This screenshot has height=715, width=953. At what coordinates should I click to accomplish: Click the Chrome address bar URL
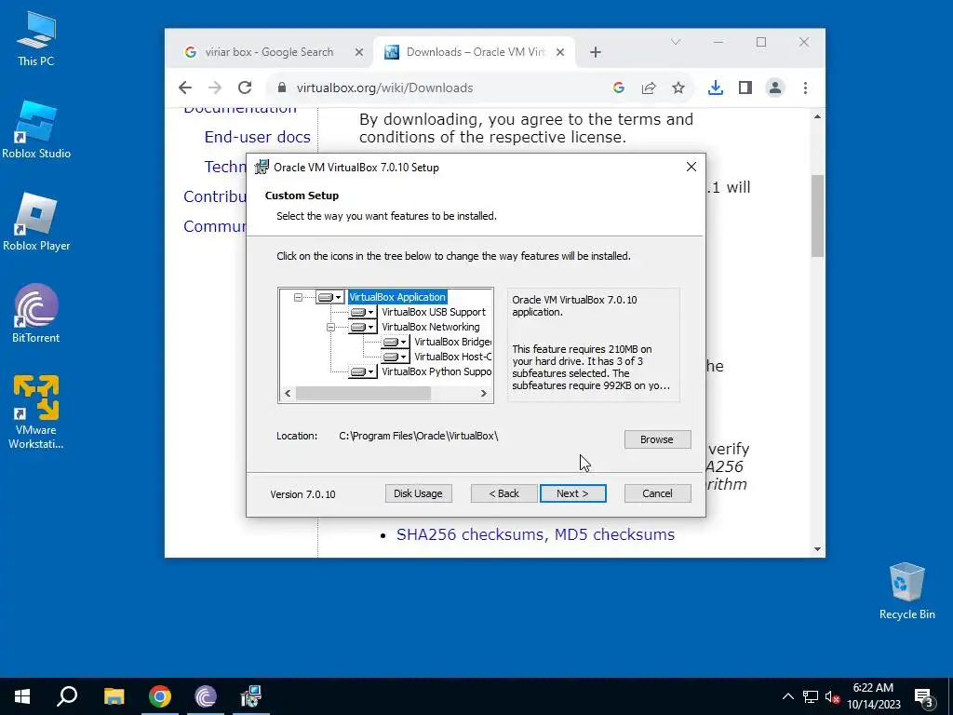(384, 88)
